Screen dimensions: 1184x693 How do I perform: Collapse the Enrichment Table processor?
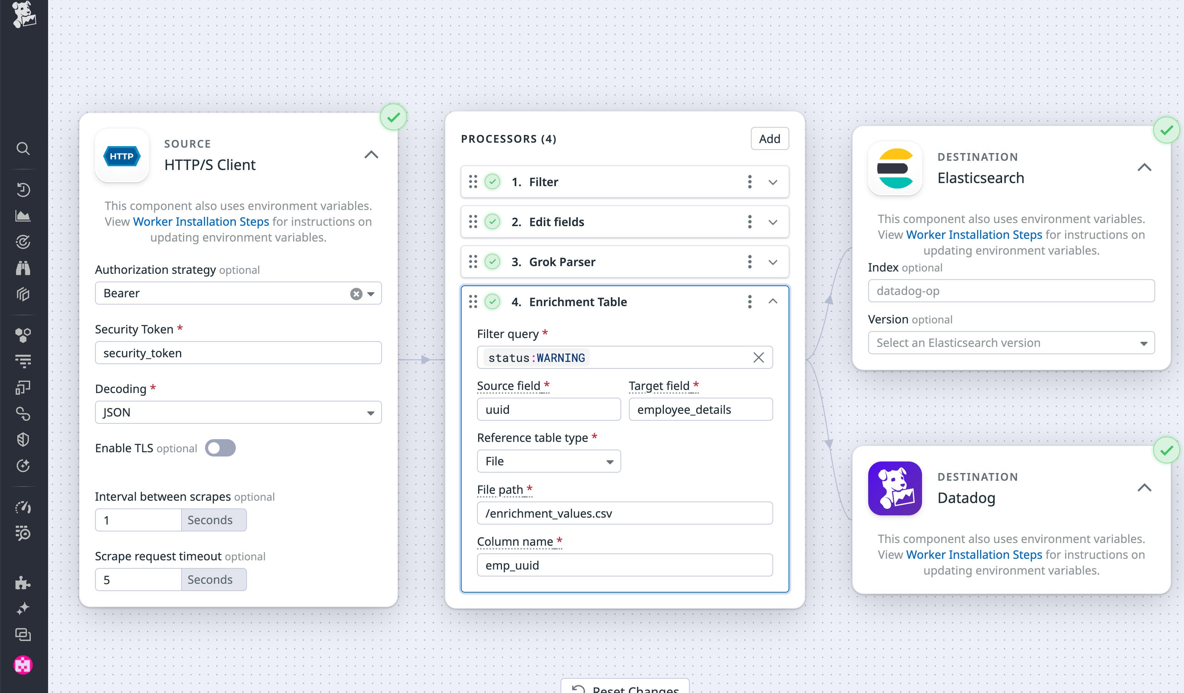[773, 302]
